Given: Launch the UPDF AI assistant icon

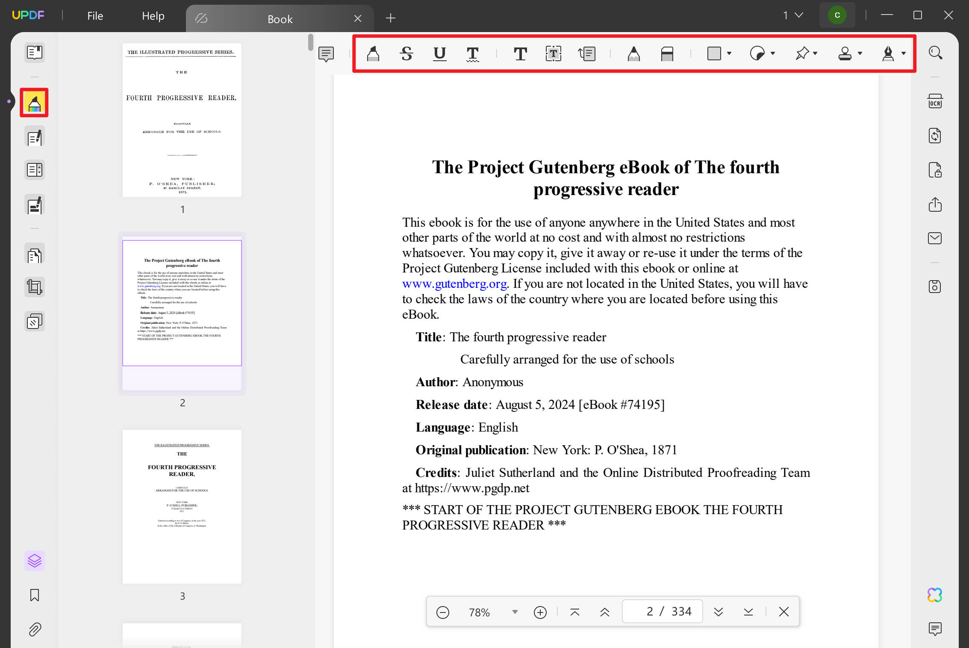Looking at the screenshot, I should click(935, 595).
